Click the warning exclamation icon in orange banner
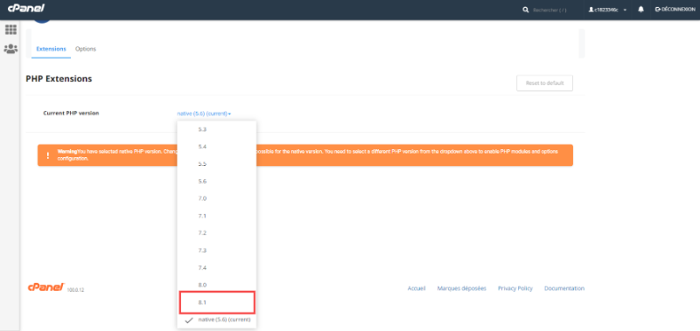This screenshot has width=700, height=331. point(48,155)
